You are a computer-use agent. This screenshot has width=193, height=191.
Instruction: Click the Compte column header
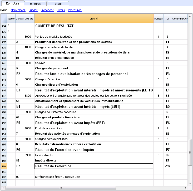(x=29, y=18)
